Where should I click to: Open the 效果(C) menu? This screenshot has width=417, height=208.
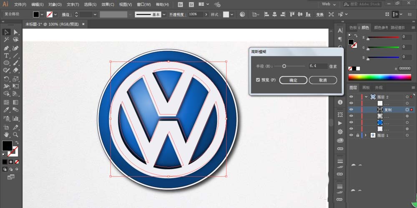(x=108, y=5)
